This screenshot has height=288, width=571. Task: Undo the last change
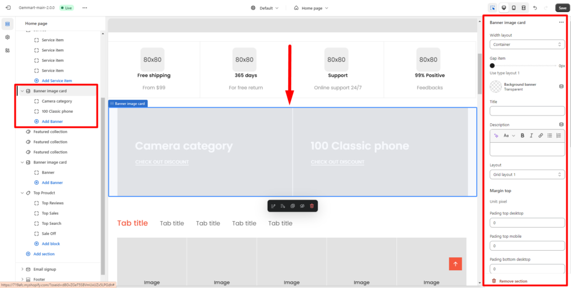click(x=535, y=8)
